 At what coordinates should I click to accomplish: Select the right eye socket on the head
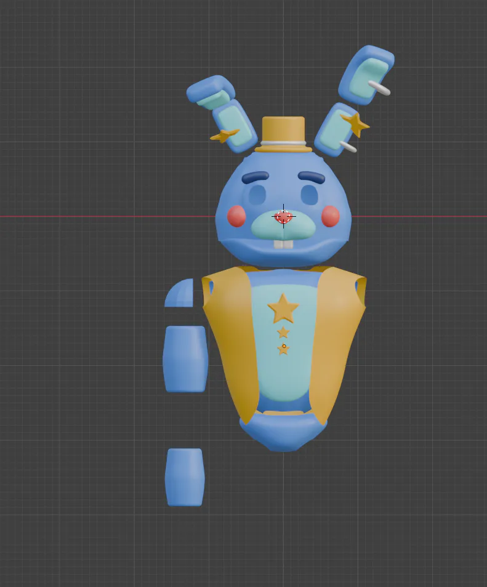coord(309,195)
